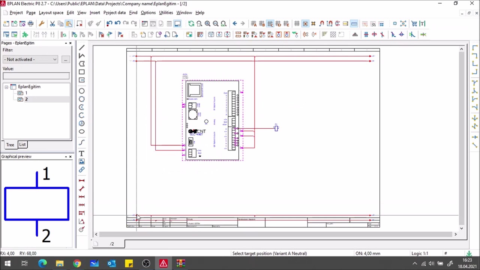This screenshot has width=480, height=270.
Task: Select the Polyline drawing tool
Action: 82,55
